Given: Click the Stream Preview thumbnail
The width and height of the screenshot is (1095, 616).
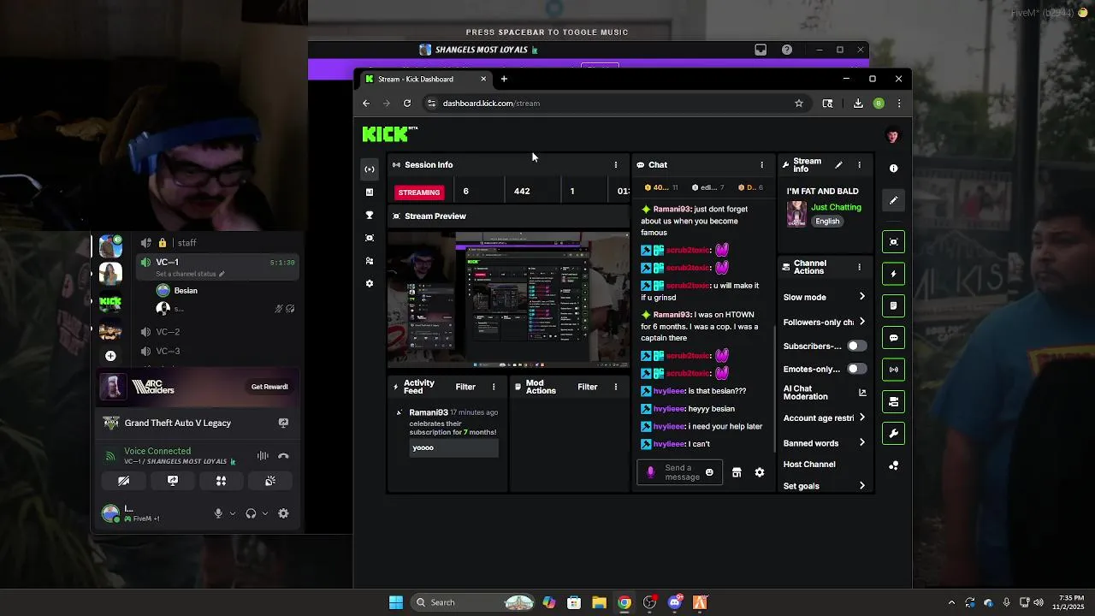Looking at the screenshot, I should point(508,299).
